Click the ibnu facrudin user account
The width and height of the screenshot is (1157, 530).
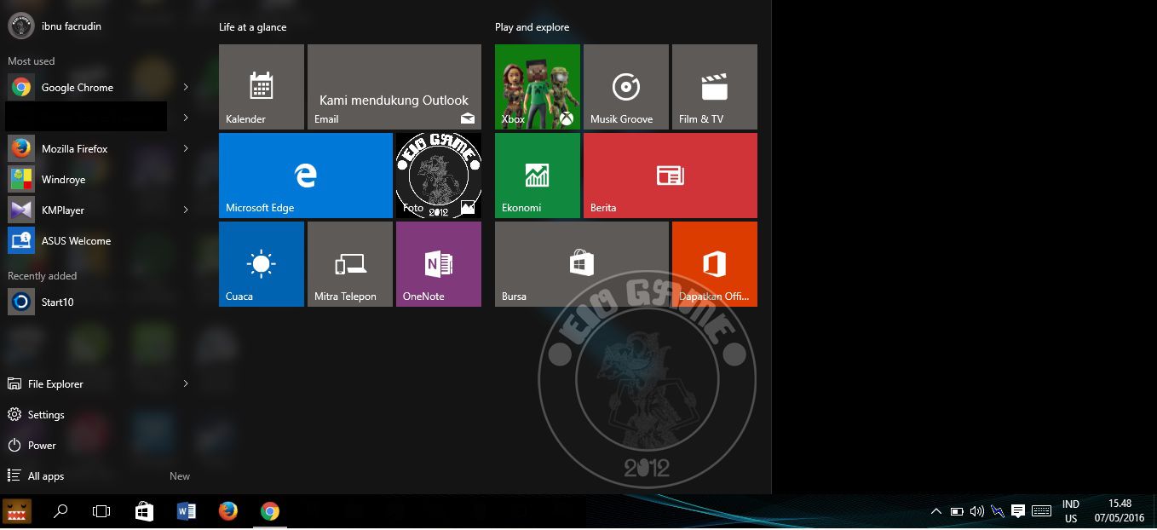pos(55,26)
